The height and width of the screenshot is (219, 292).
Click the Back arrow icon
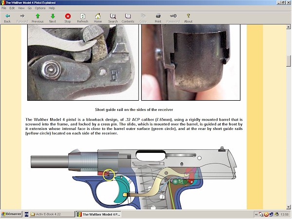pyautogui.click(x=7, y=16)
